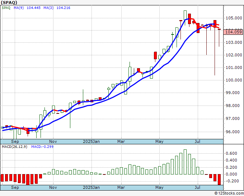Viewport: 244px width, 196px height.
Task: Click the MA(9) value 104.445
Action: click(x=34, y=8)
